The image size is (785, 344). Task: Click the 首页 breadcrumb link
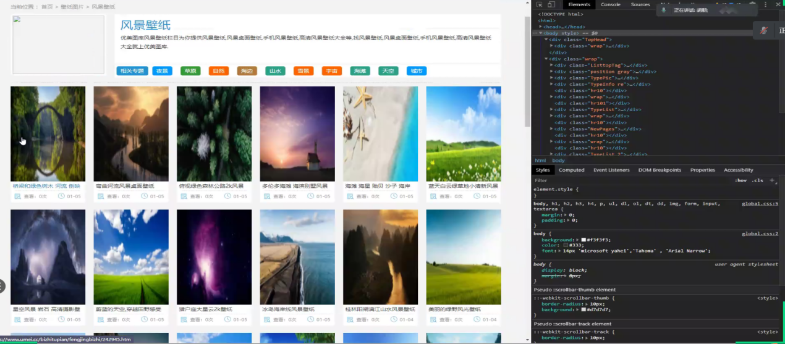point(47,7)
